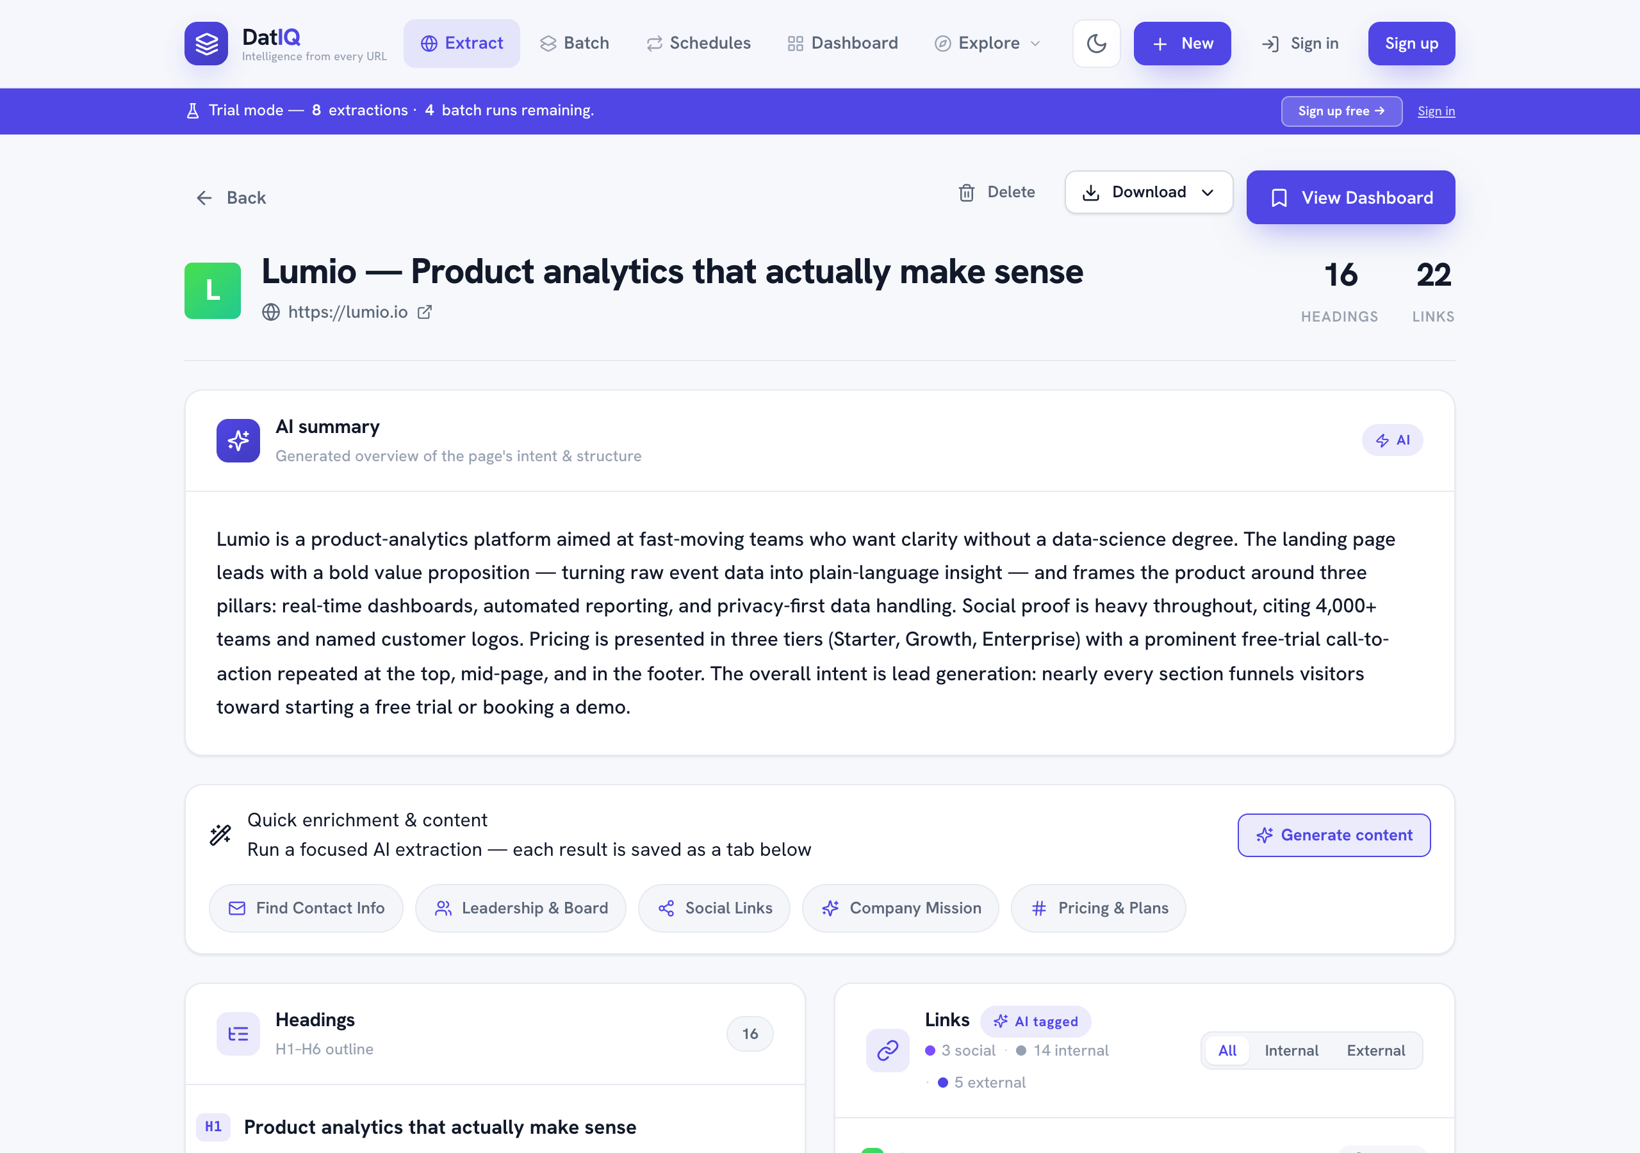Open the Schedules tab
The image size is (1640, 1153).
698,44
